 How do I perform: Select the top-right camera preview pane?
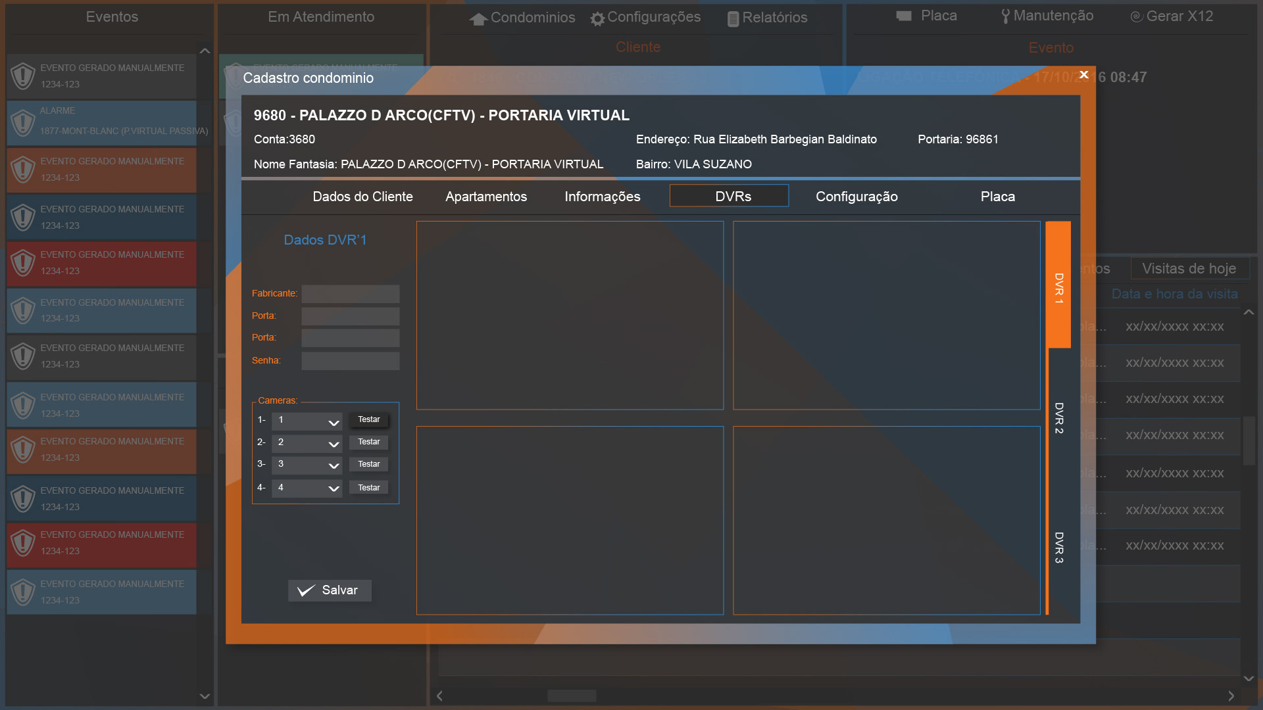point(887,316)
